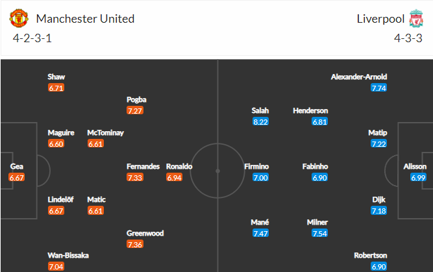Select Salah's 8.22 rating badge
This screenshot has width=433, height=272.
point(260,121)
